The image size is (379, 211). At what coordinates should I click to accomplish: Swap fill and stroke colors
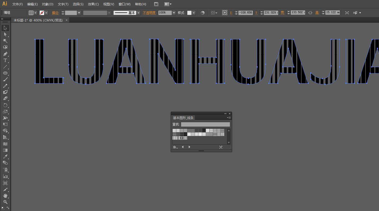click(x=8, y=208)
